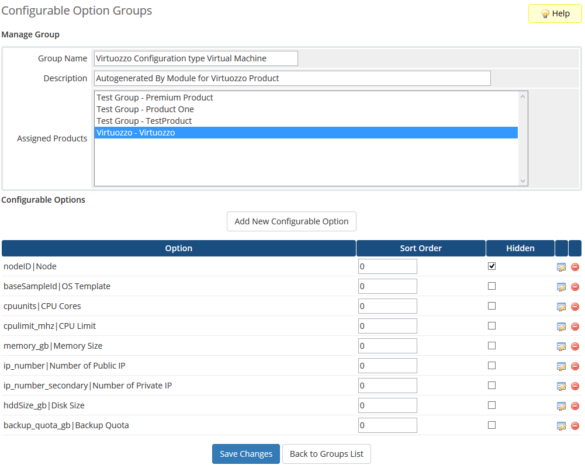585x465 pixels.
Task: Delete the hddSize_gb|Disk Size option
Action: tap(575, 406)
